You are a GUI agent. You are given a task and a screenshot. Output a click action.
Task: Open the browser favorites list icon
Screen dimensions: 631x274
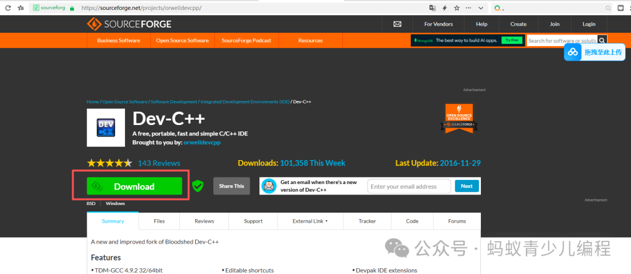click(21, 8)
